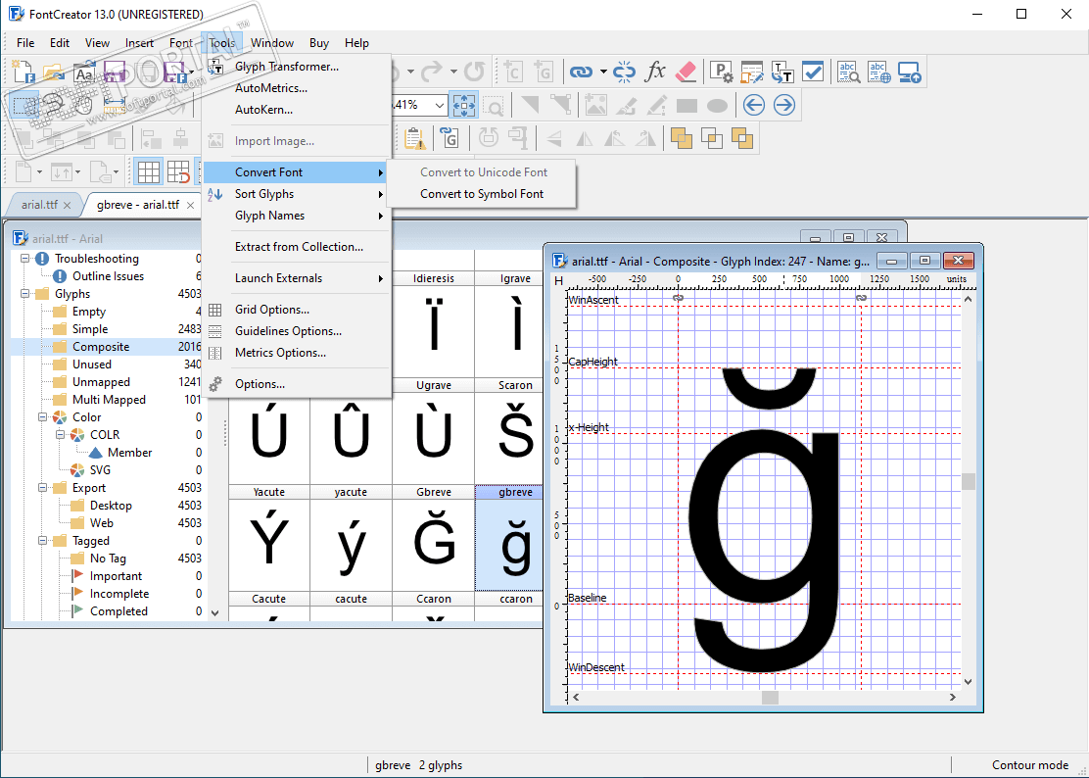
Task: Toggle the Show Grid button
Action: 149,171
